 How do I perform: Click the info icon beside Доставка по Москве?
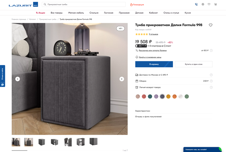pos(211,75)
